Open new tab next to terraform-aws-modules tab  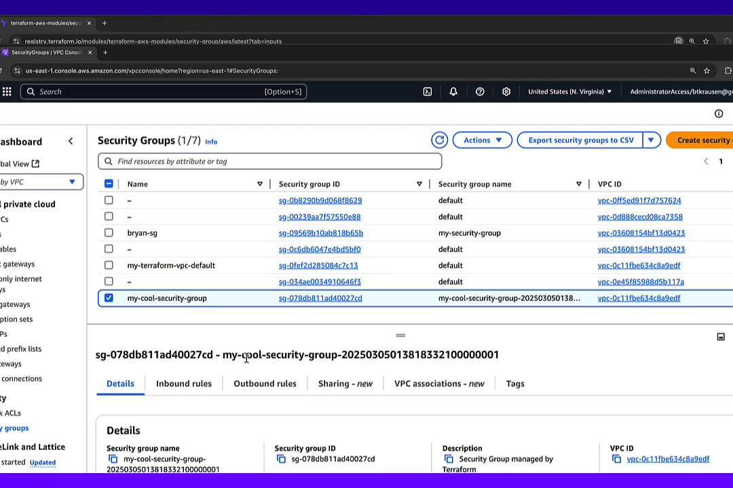pyautogui.click(x=105, y=23)
